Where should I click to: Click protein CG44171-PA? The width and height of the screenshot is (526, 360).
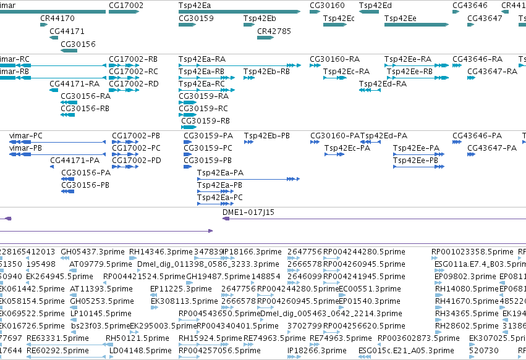pos(75,161)
